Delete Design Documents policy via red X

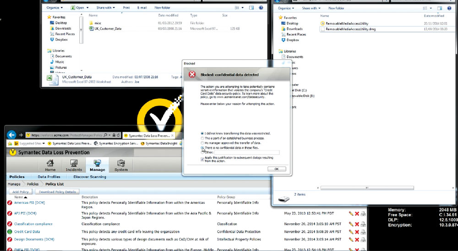point(357,240)
